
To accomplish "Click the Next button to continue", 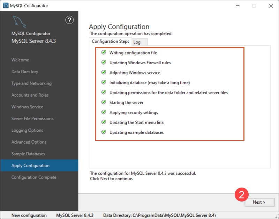I will (259, 202).
